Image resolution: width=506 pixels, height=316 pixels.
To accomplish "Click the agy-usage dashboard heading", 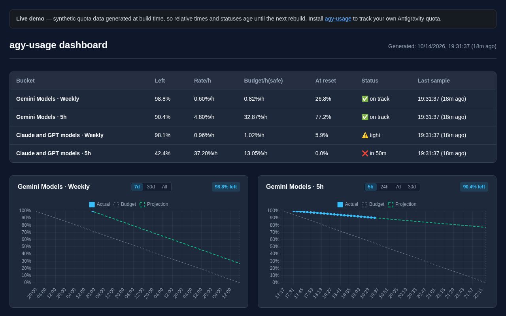I will [x=59, y=45].
